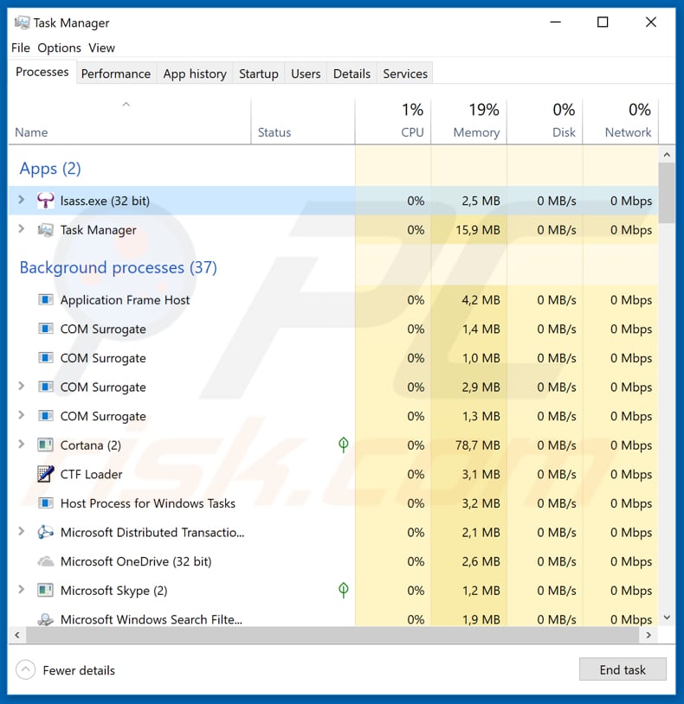Click Cortana's green leaf suspended status icon
This screenshot has width=684, height=704.
pos(344,445)
